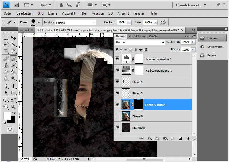Select the Brush tool in toolbox
This screenshot has width=229, height=162.
click(x=13, y=59)
